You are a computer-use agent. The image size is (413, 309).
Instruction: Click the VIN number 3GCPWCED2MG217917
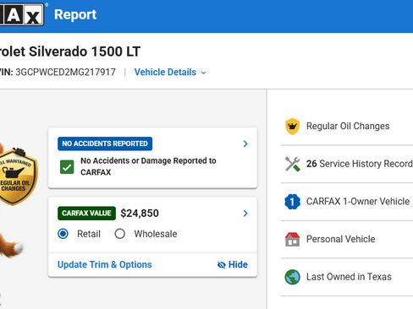(x=65, y=73)
